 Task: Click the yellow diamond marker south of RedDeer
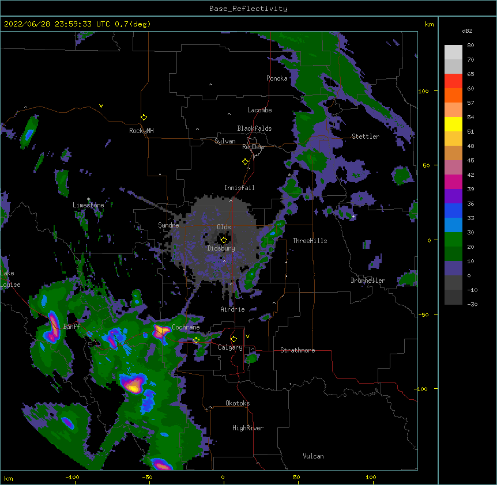click(x=246, y=162)
